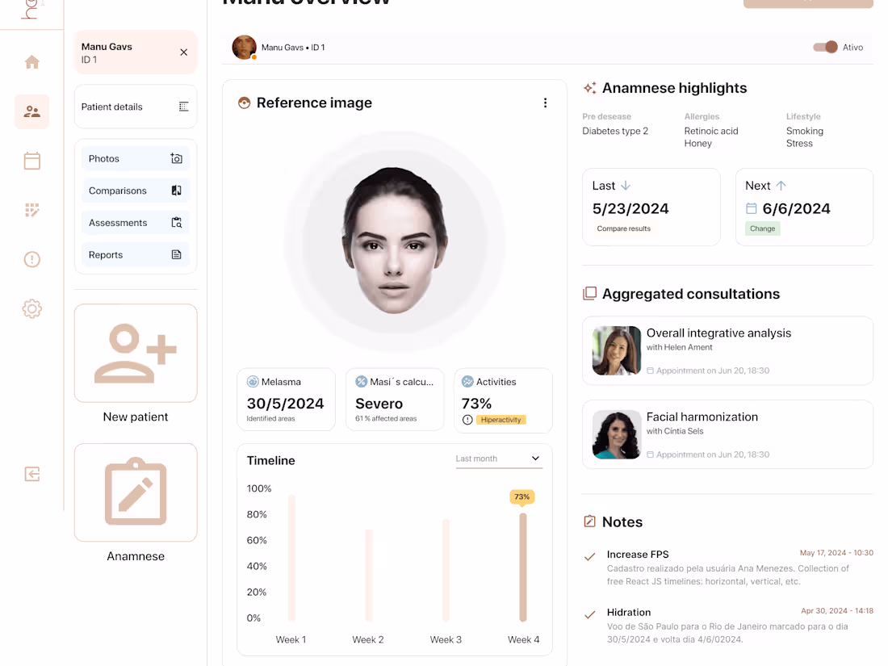Select the Patients icon in the sidebar

[31, 111]
